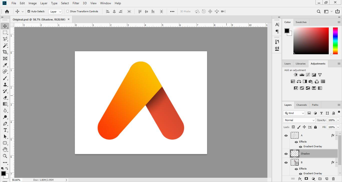Select the Hand tool

tap(5, 149)
